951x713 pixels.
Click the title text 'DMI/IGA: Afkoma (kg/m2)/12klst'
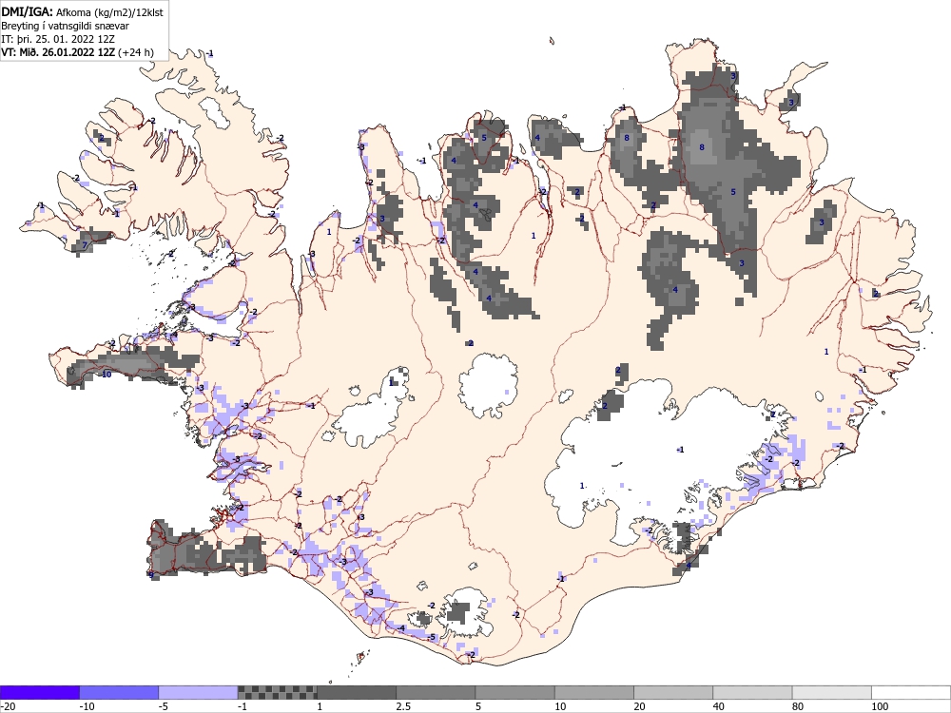tap(82, 11)
